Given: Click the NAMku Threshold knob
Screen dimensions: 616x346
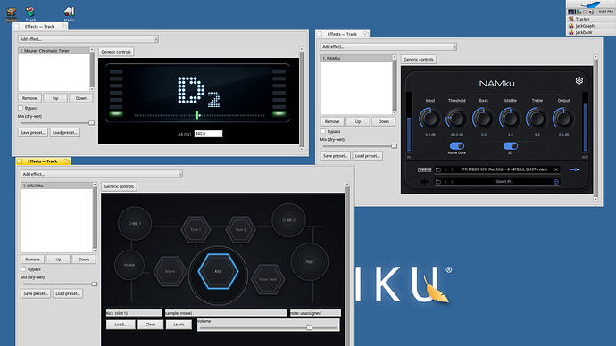Looking at the screenshot, I should (x=456, y=118).
